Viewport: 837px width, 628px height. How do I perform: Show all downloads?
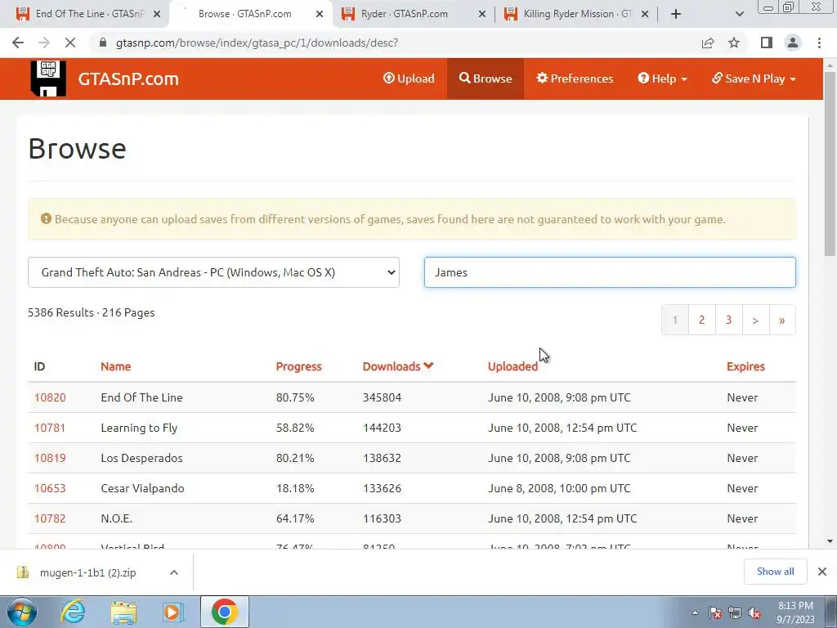pyautogui.click(x=775, y=572)
